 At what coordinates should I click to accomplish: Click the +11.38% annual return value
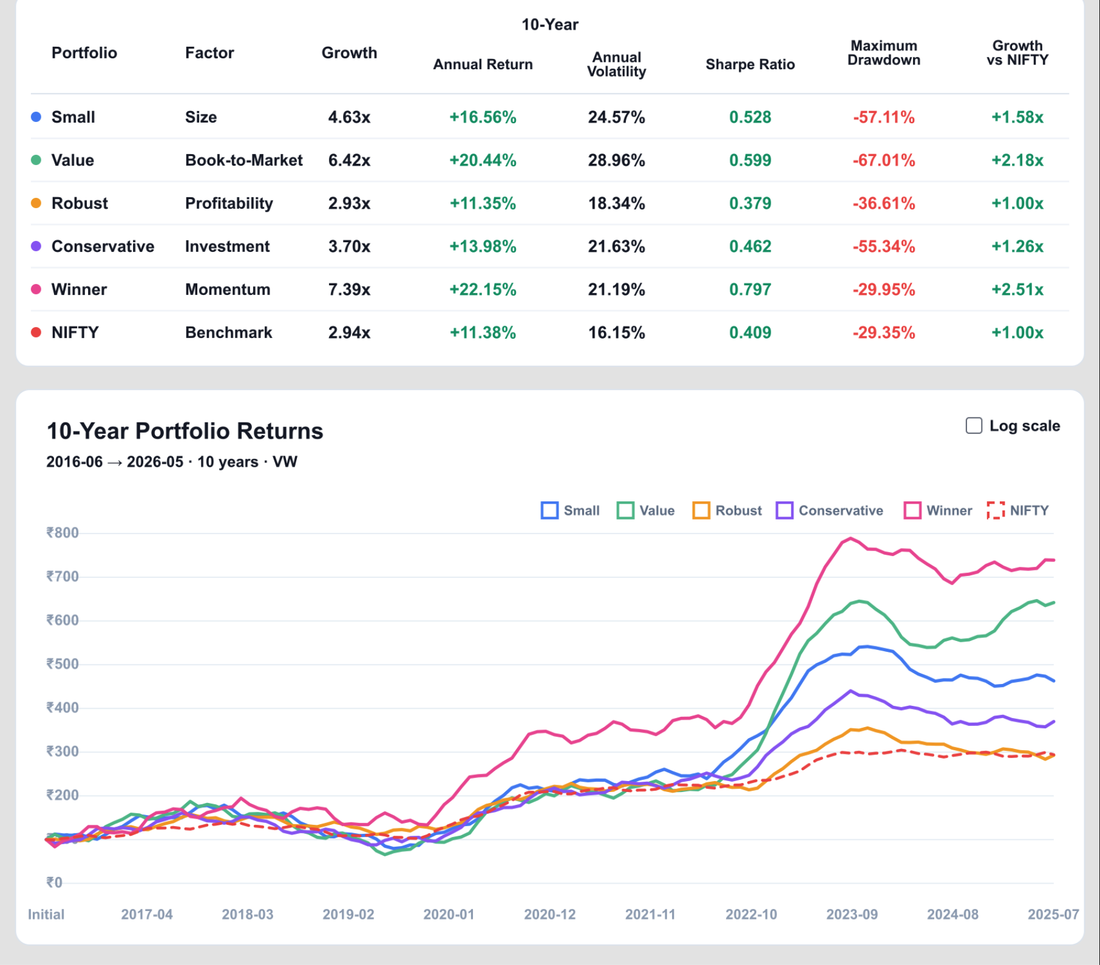click(483, 333)
